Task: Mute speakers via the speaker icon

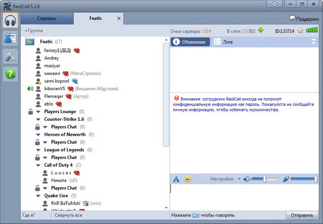Action: [x=247, y=179]
